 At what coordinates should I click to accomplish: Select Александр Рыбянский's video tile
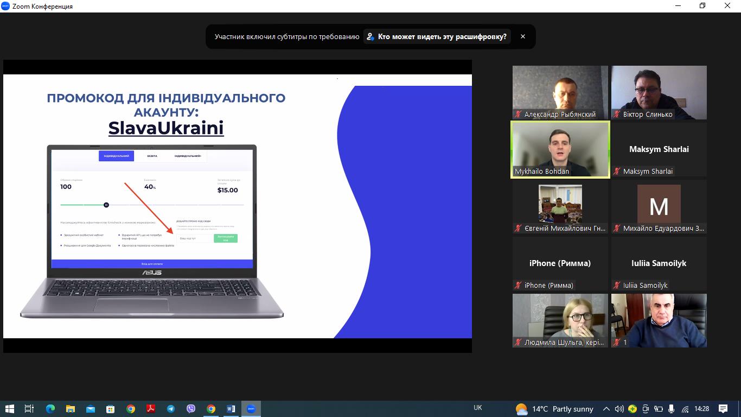[560, 92]
